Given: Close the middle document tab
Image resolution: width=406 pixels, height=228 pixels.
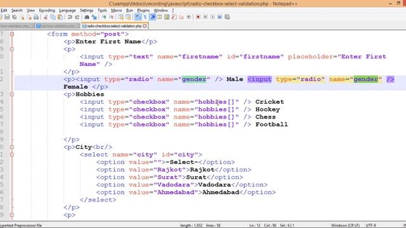Looking at the screenshot, I should pos(77,26).
